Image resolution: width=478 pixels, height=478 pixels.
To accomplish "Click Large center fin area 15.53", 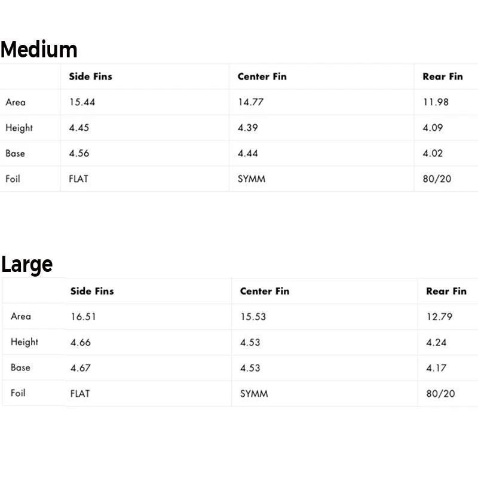I will click(253, 317).
